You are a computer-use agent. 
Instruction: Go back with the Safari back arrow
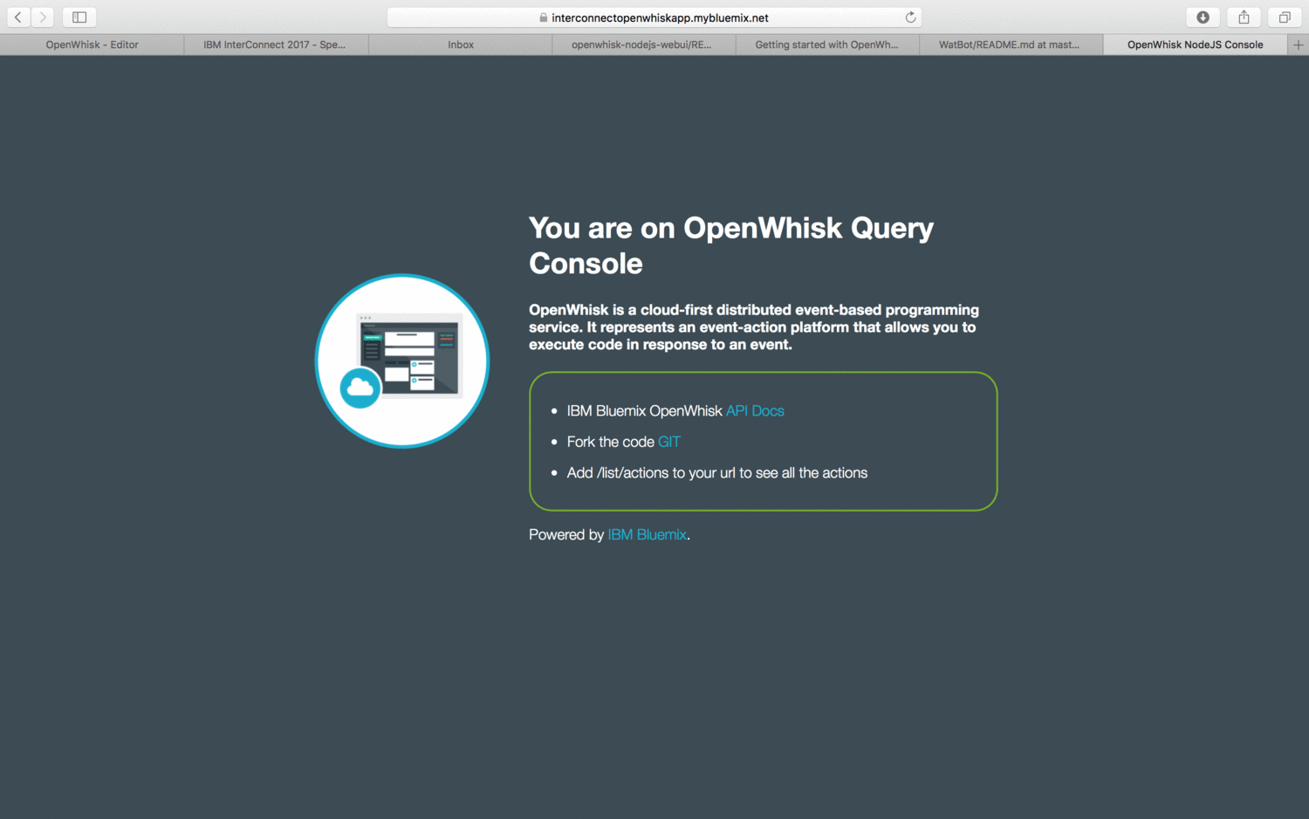point(18,17)
